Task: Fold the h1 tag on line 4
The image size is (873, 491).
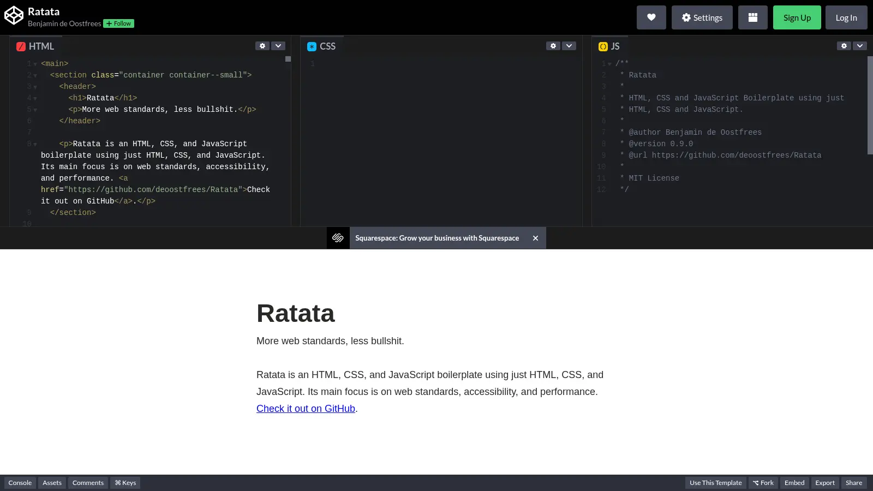Action: click(x=35, y=99)
